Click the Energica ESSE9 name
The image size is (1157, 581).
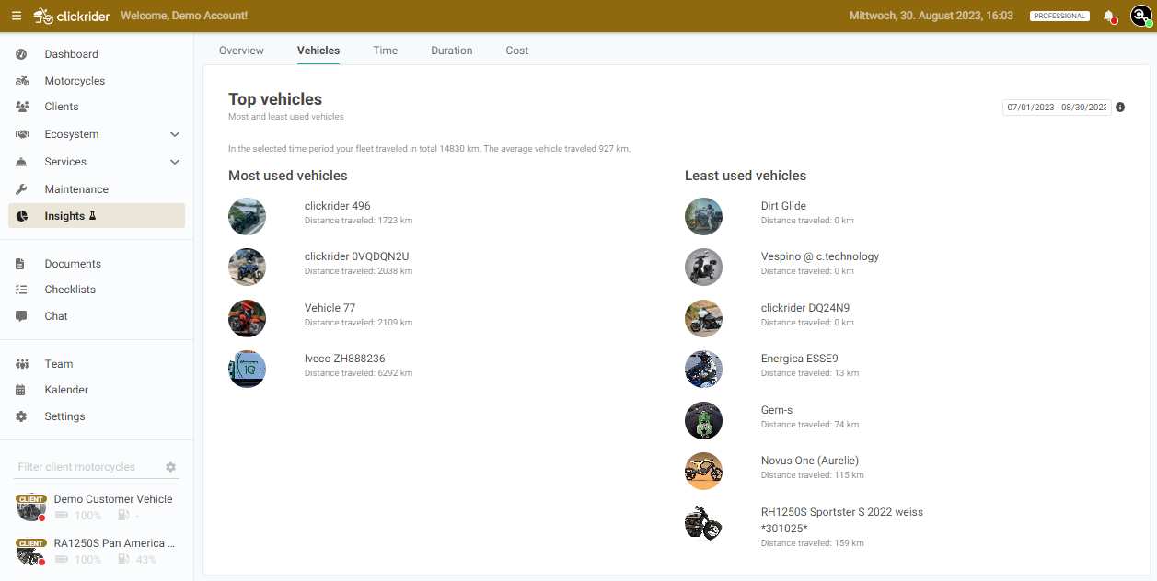(x=800, y=359)
